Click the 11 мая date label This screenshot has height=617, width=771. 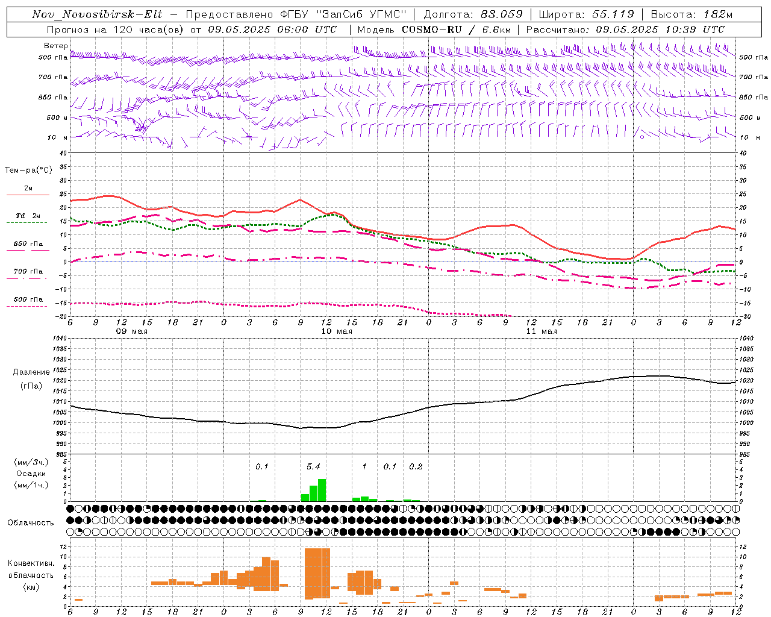tap(541, 331)
